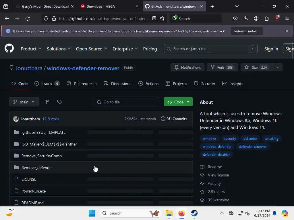
Task: Click the Windows Start button
Action: pyautogui.click(x=92, y=213)
